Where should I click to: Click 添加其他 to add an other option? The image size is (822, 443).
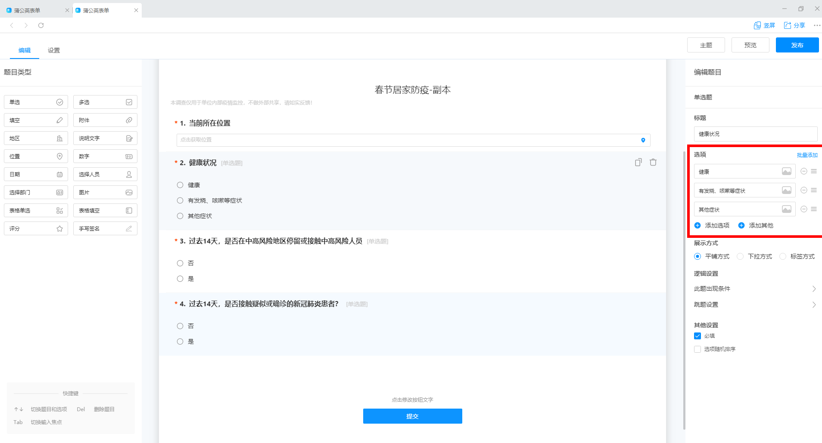[x=761, y=225]
